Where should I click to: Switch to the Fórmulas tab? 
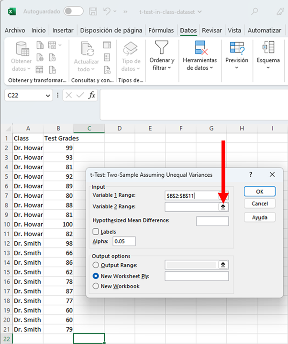[161, 30]
